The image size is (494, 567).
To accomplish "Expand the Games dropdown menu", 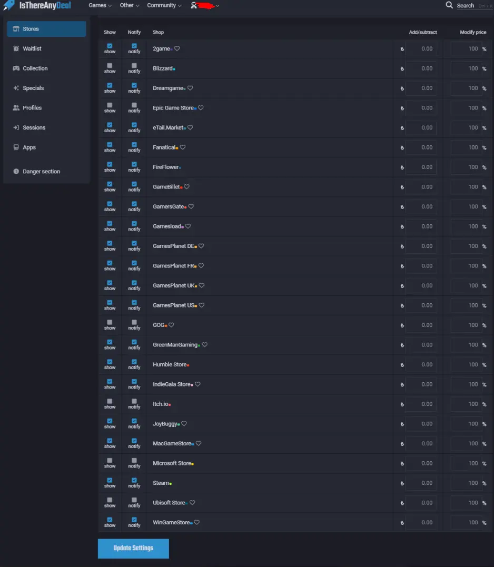I will (x=100, y=5).
